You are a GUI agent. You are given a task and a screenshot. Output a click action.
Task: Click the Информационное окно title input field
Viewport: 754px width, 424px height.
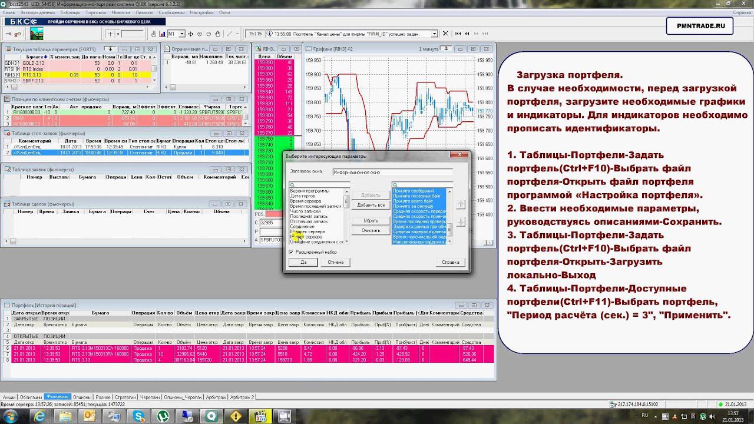click(x=392, y=173)
